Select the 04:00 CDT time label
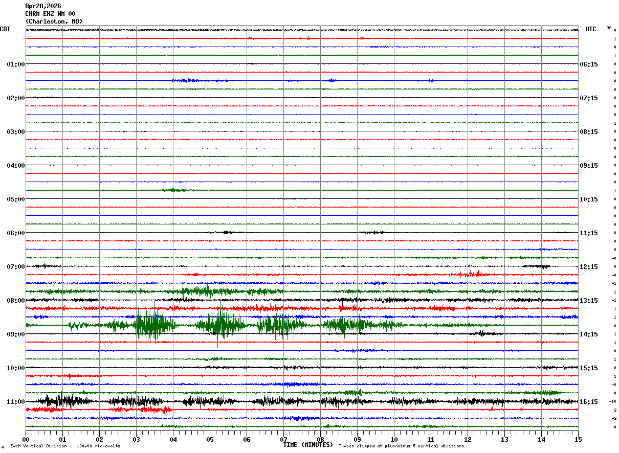The width and height of the screenshot is (619, 453). 16,166
